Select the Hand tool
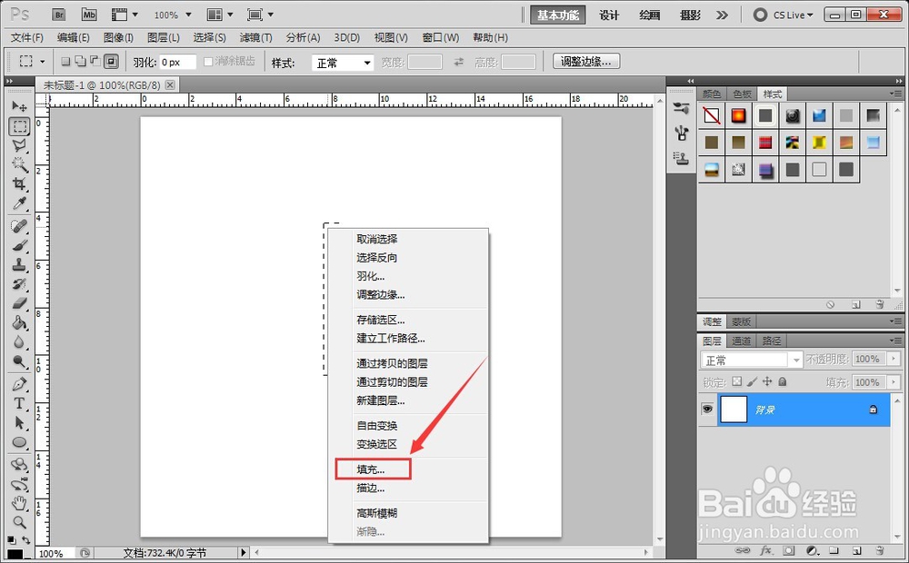Viewport: 909px width, 563px height. (19, 503)
